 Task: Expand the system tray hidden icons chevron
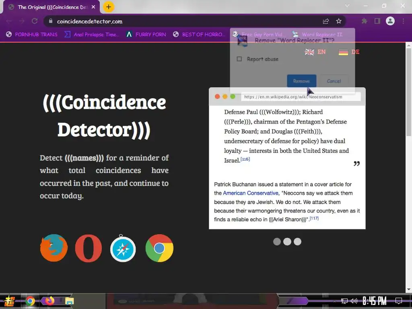coord(334,301)
